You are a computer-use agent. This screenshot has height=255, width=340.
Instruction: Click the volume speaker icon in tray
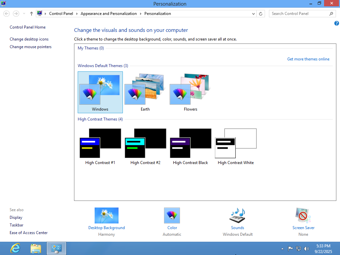[x=306, y=248]
